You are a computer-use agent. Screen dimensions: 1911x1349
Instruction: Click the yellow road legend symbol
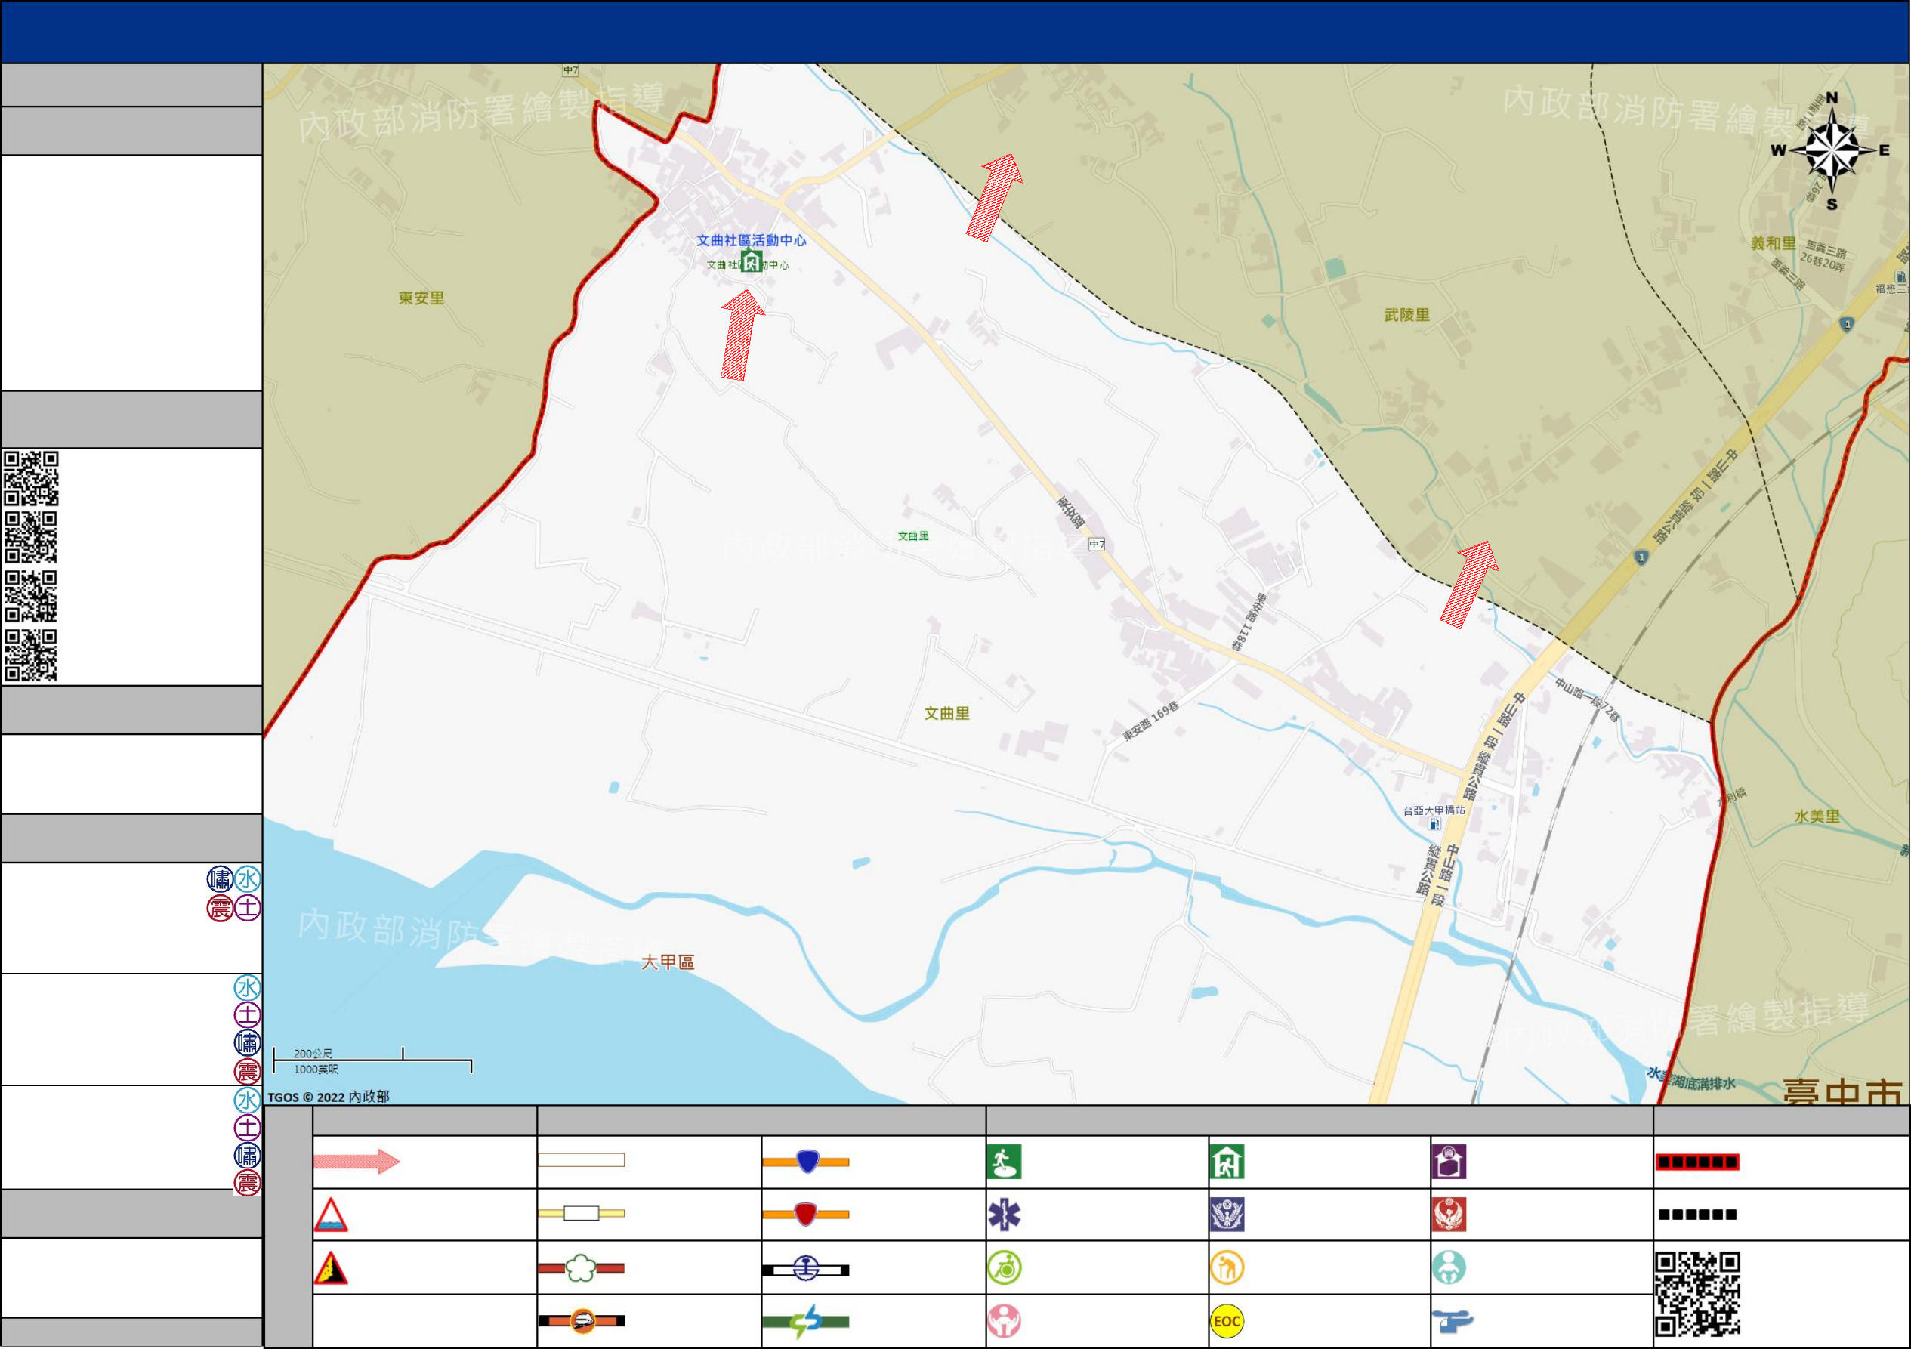tap(581, 1213)
